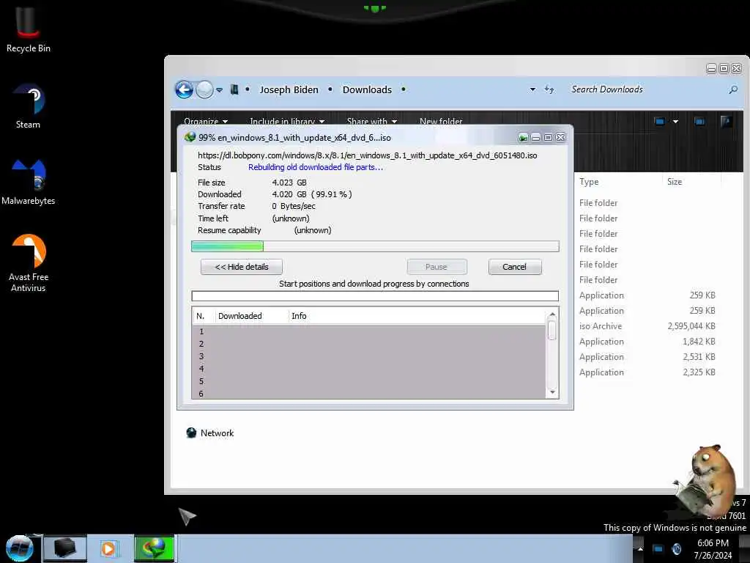Open the Steam desktop icon
The height and width of the screenshot is (563, 750).
[28, 106]
